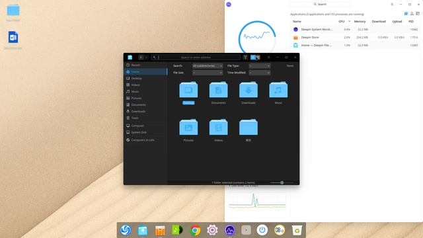Expand the Search scope All subdirectories dropdown
This screenshot has height=238, width=423.
pos(208,66)
